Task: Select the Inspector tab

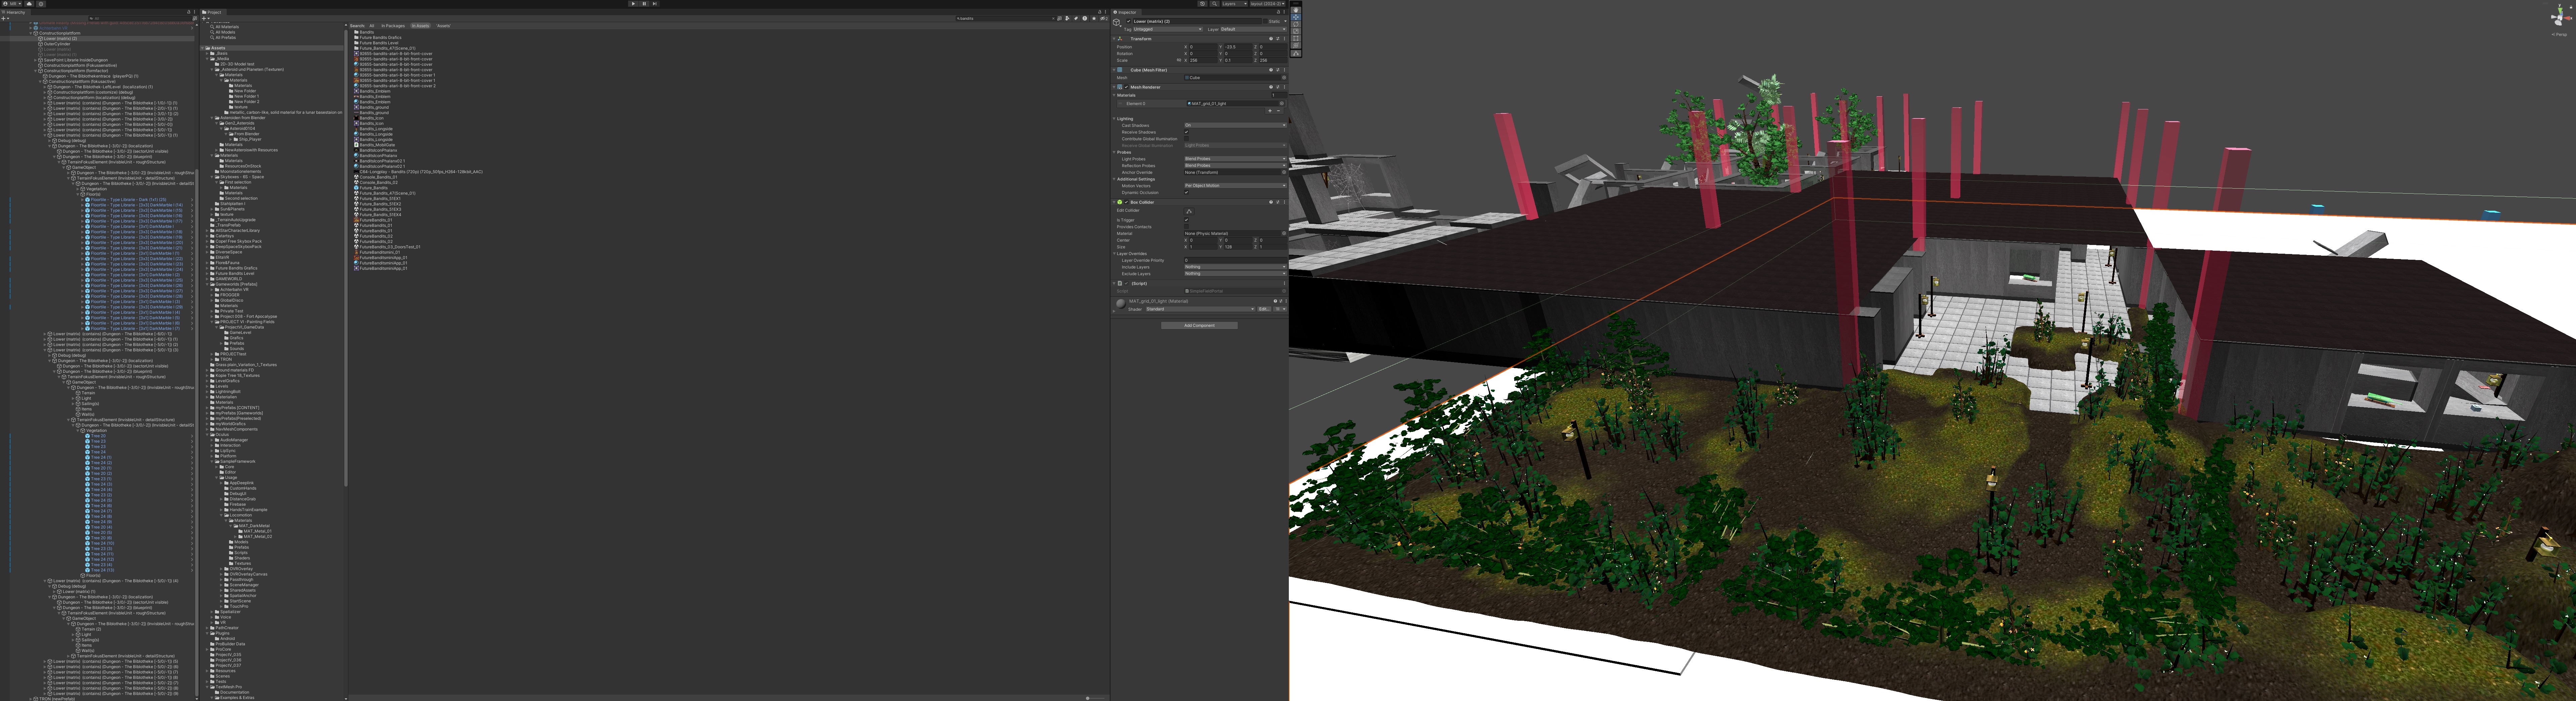Action: click(1126, 12)
